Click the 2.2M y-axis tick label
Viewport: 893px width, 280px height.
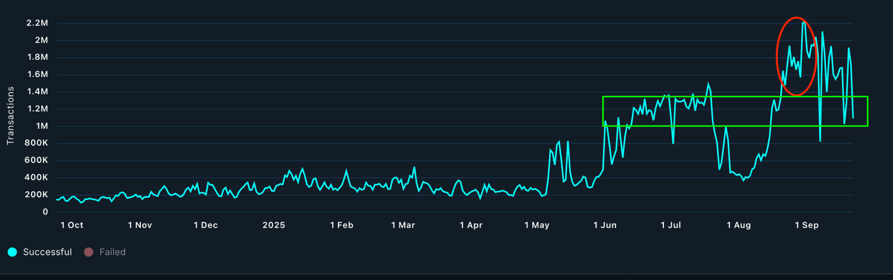(x=37, y=23)
